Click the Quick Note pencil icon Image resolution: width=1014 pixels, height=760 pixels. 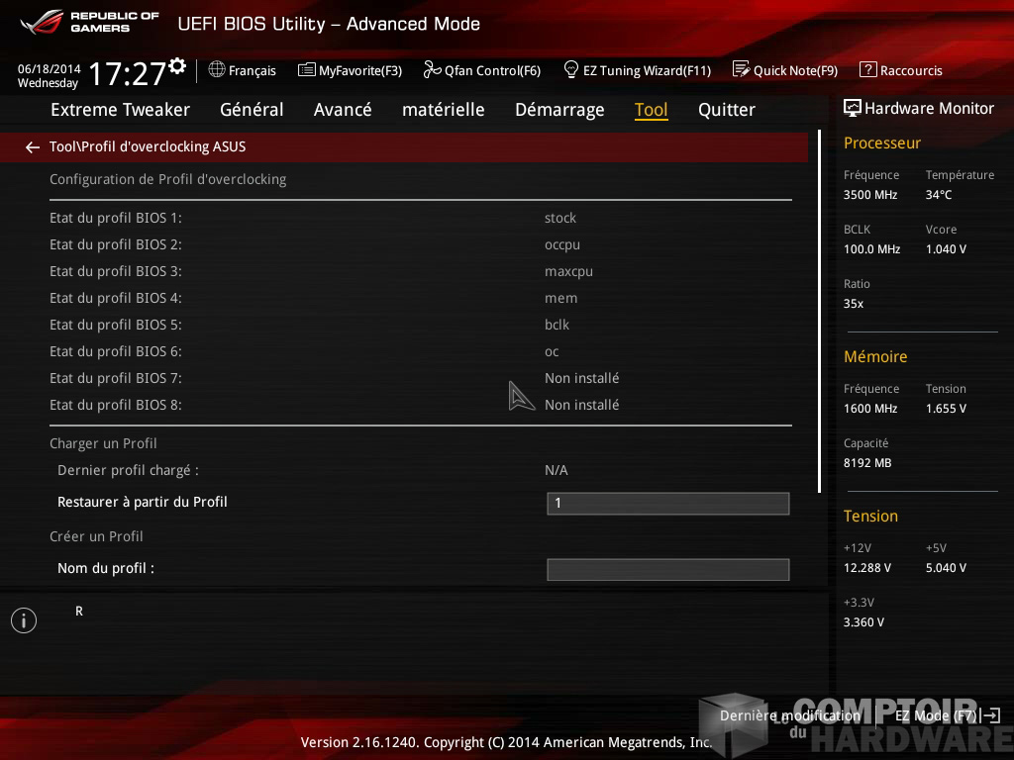741,69
